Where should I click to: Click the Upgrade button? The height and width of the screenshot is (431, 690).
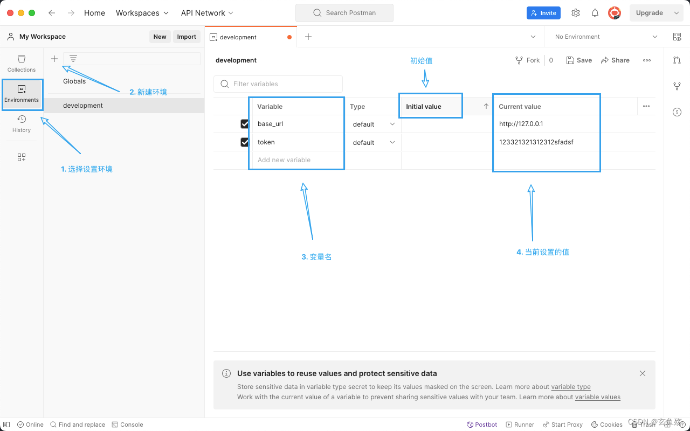650,13
